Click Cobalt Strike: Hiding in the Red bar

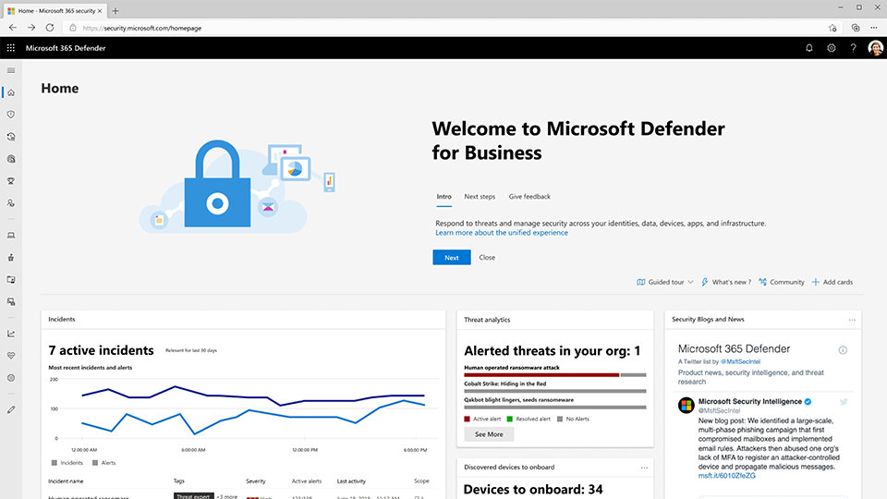coord(555,390)
